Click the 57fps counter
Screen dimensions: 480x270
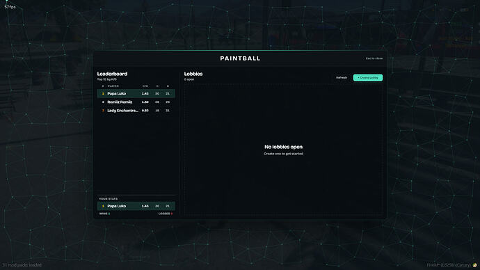tap(10, 7)
